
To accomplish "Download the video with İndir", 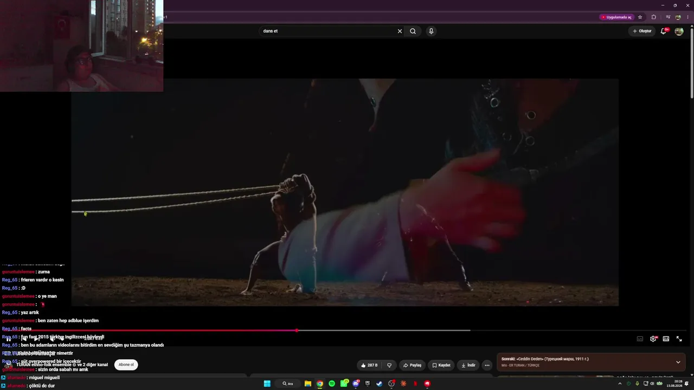I will coord(468,365).
